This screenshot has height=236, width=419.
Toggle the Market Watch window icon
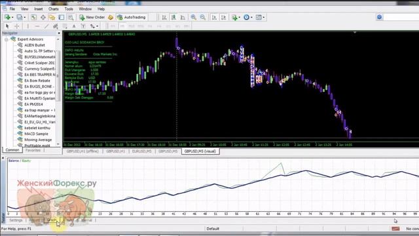[33, 18]
